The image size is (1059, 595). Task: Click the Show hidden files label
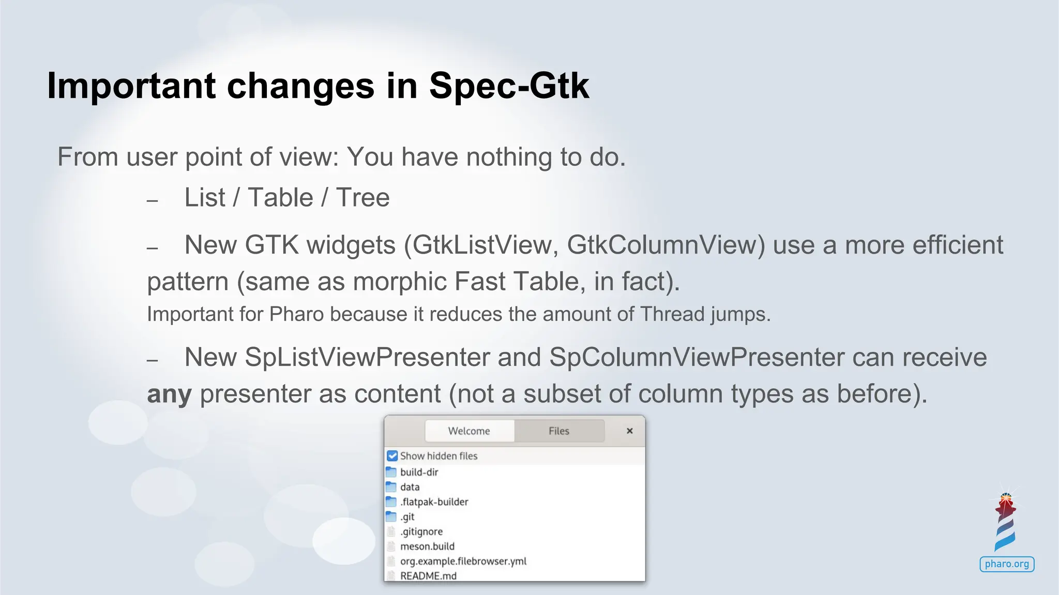[x=439, y=456]
